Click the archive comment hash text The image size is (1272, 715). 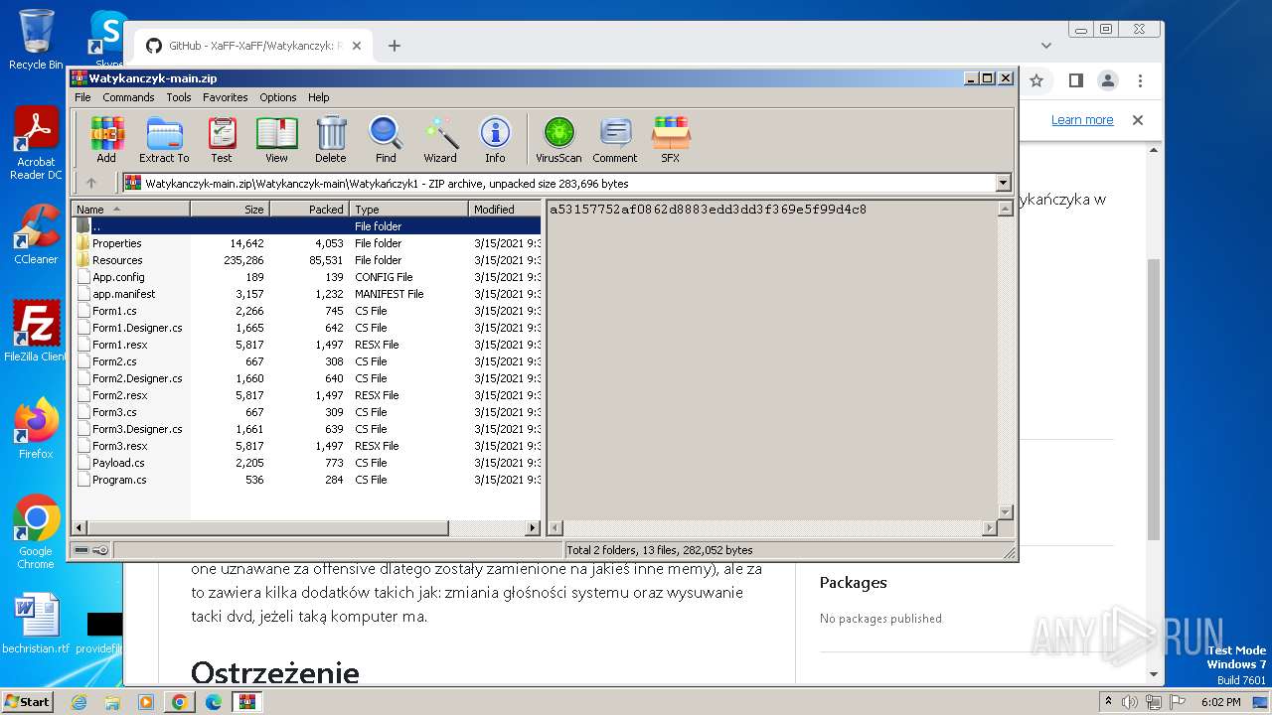[x=708, y=210]
